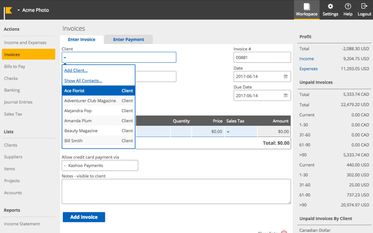Expand the Acme Photo business switcher arrow
Image resolution: width=373 pixels, height=233 pixels.
19,10
